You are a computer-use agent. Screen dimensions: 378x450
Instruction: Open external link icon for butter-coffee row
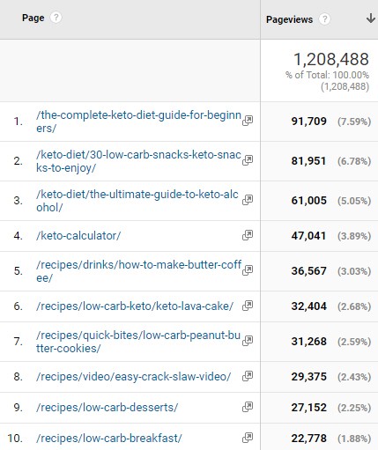(248, 270)
